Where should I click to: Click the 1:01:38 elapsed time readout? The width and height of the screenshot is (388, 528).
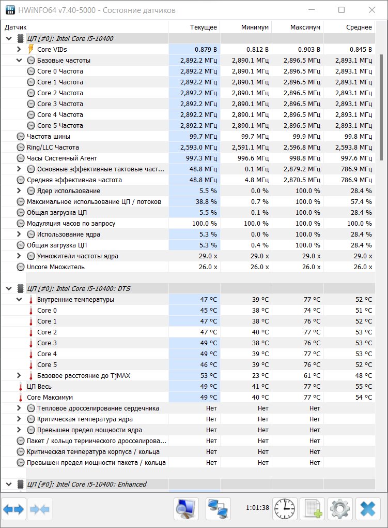(257, 507)
